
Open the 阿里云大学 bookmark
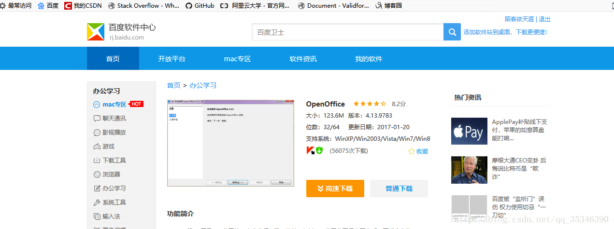point(255,6)
